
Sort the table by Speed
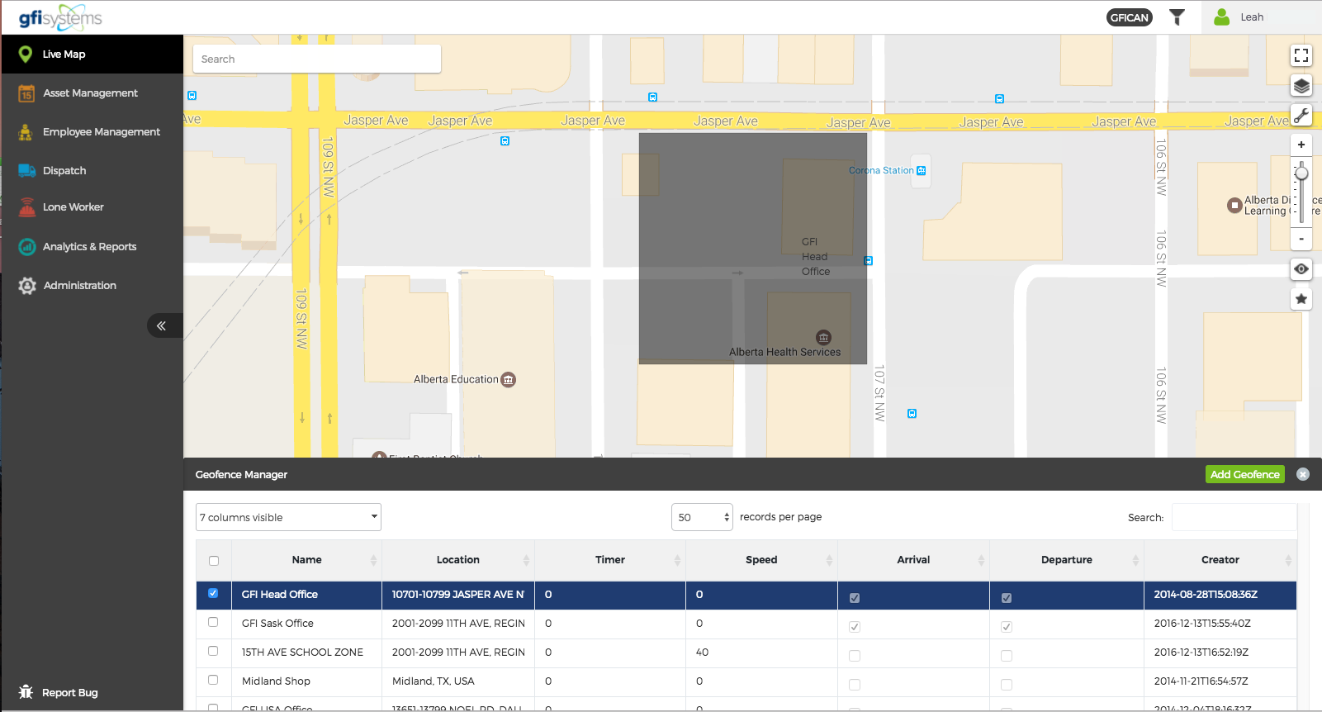click(x=761, y=560)
